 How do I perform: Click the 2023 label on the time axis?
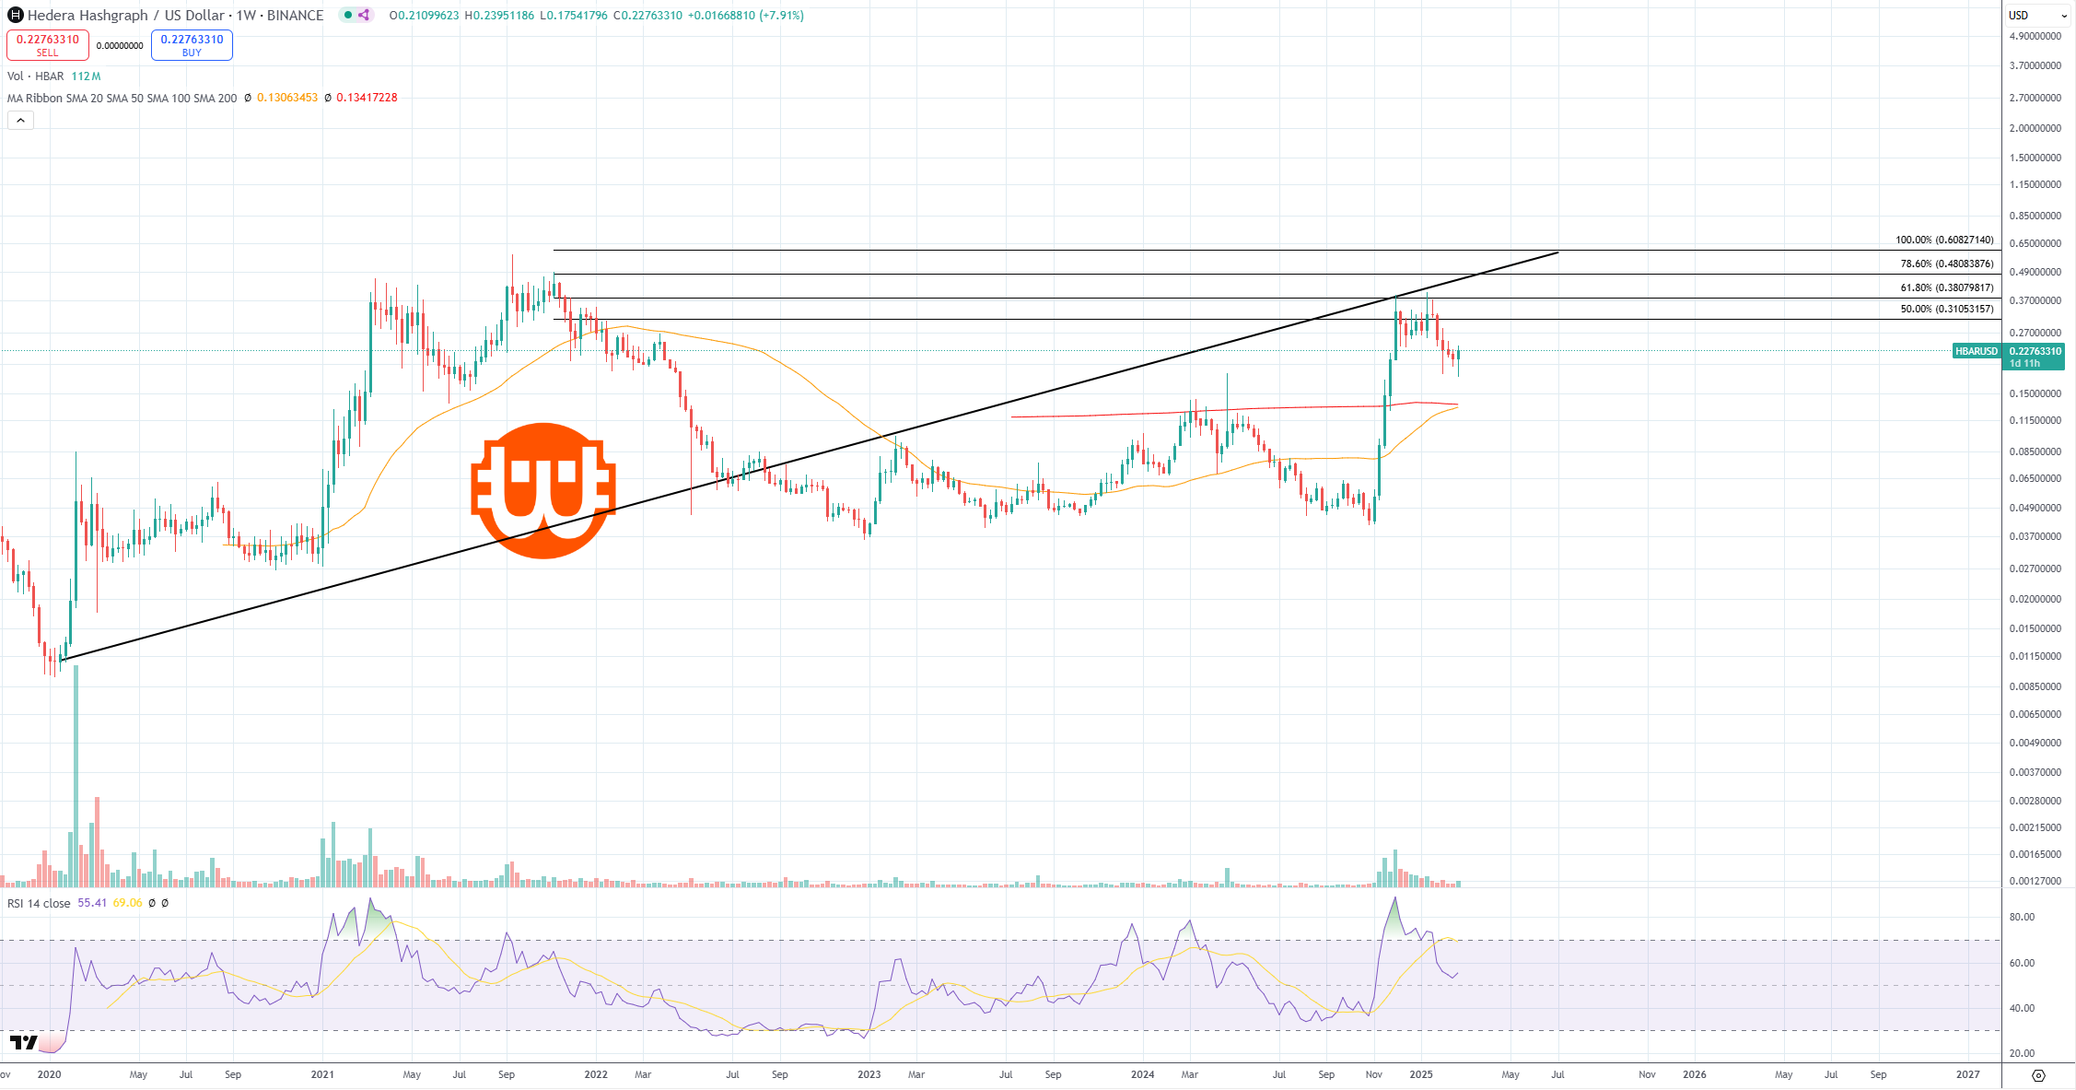[x=869, y=1074]
